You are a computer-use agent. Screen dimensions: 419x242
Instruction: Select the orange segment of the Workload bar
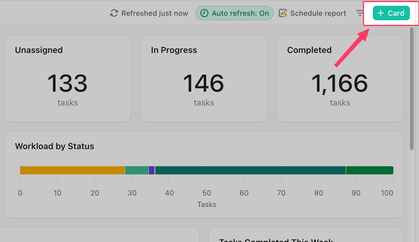(x=72, y=170)
